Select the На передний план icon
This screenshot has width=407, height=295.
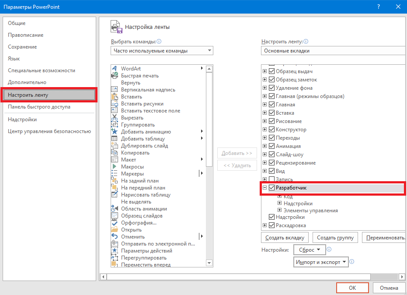115,188
